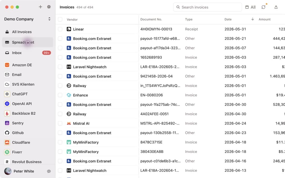Click the date 2026-05-07
The image size is (285, 178).
235,48
